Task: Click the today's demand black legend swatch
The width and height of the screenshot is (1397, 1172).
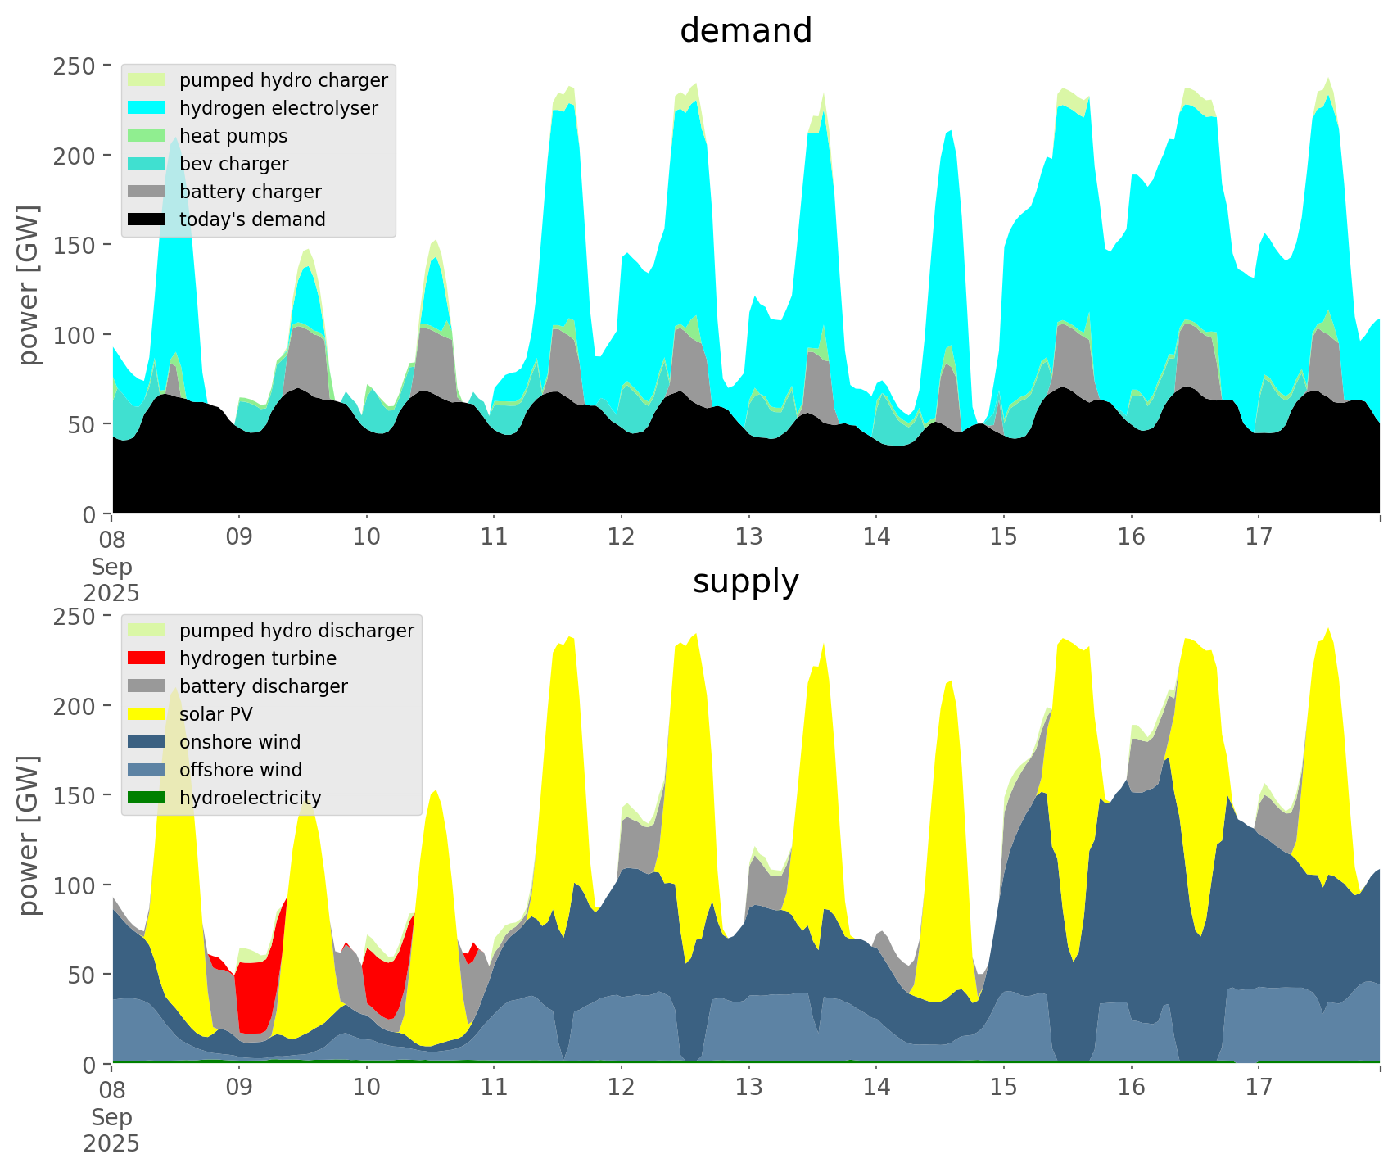Action: pyautogui.click(x=147, y=219)
